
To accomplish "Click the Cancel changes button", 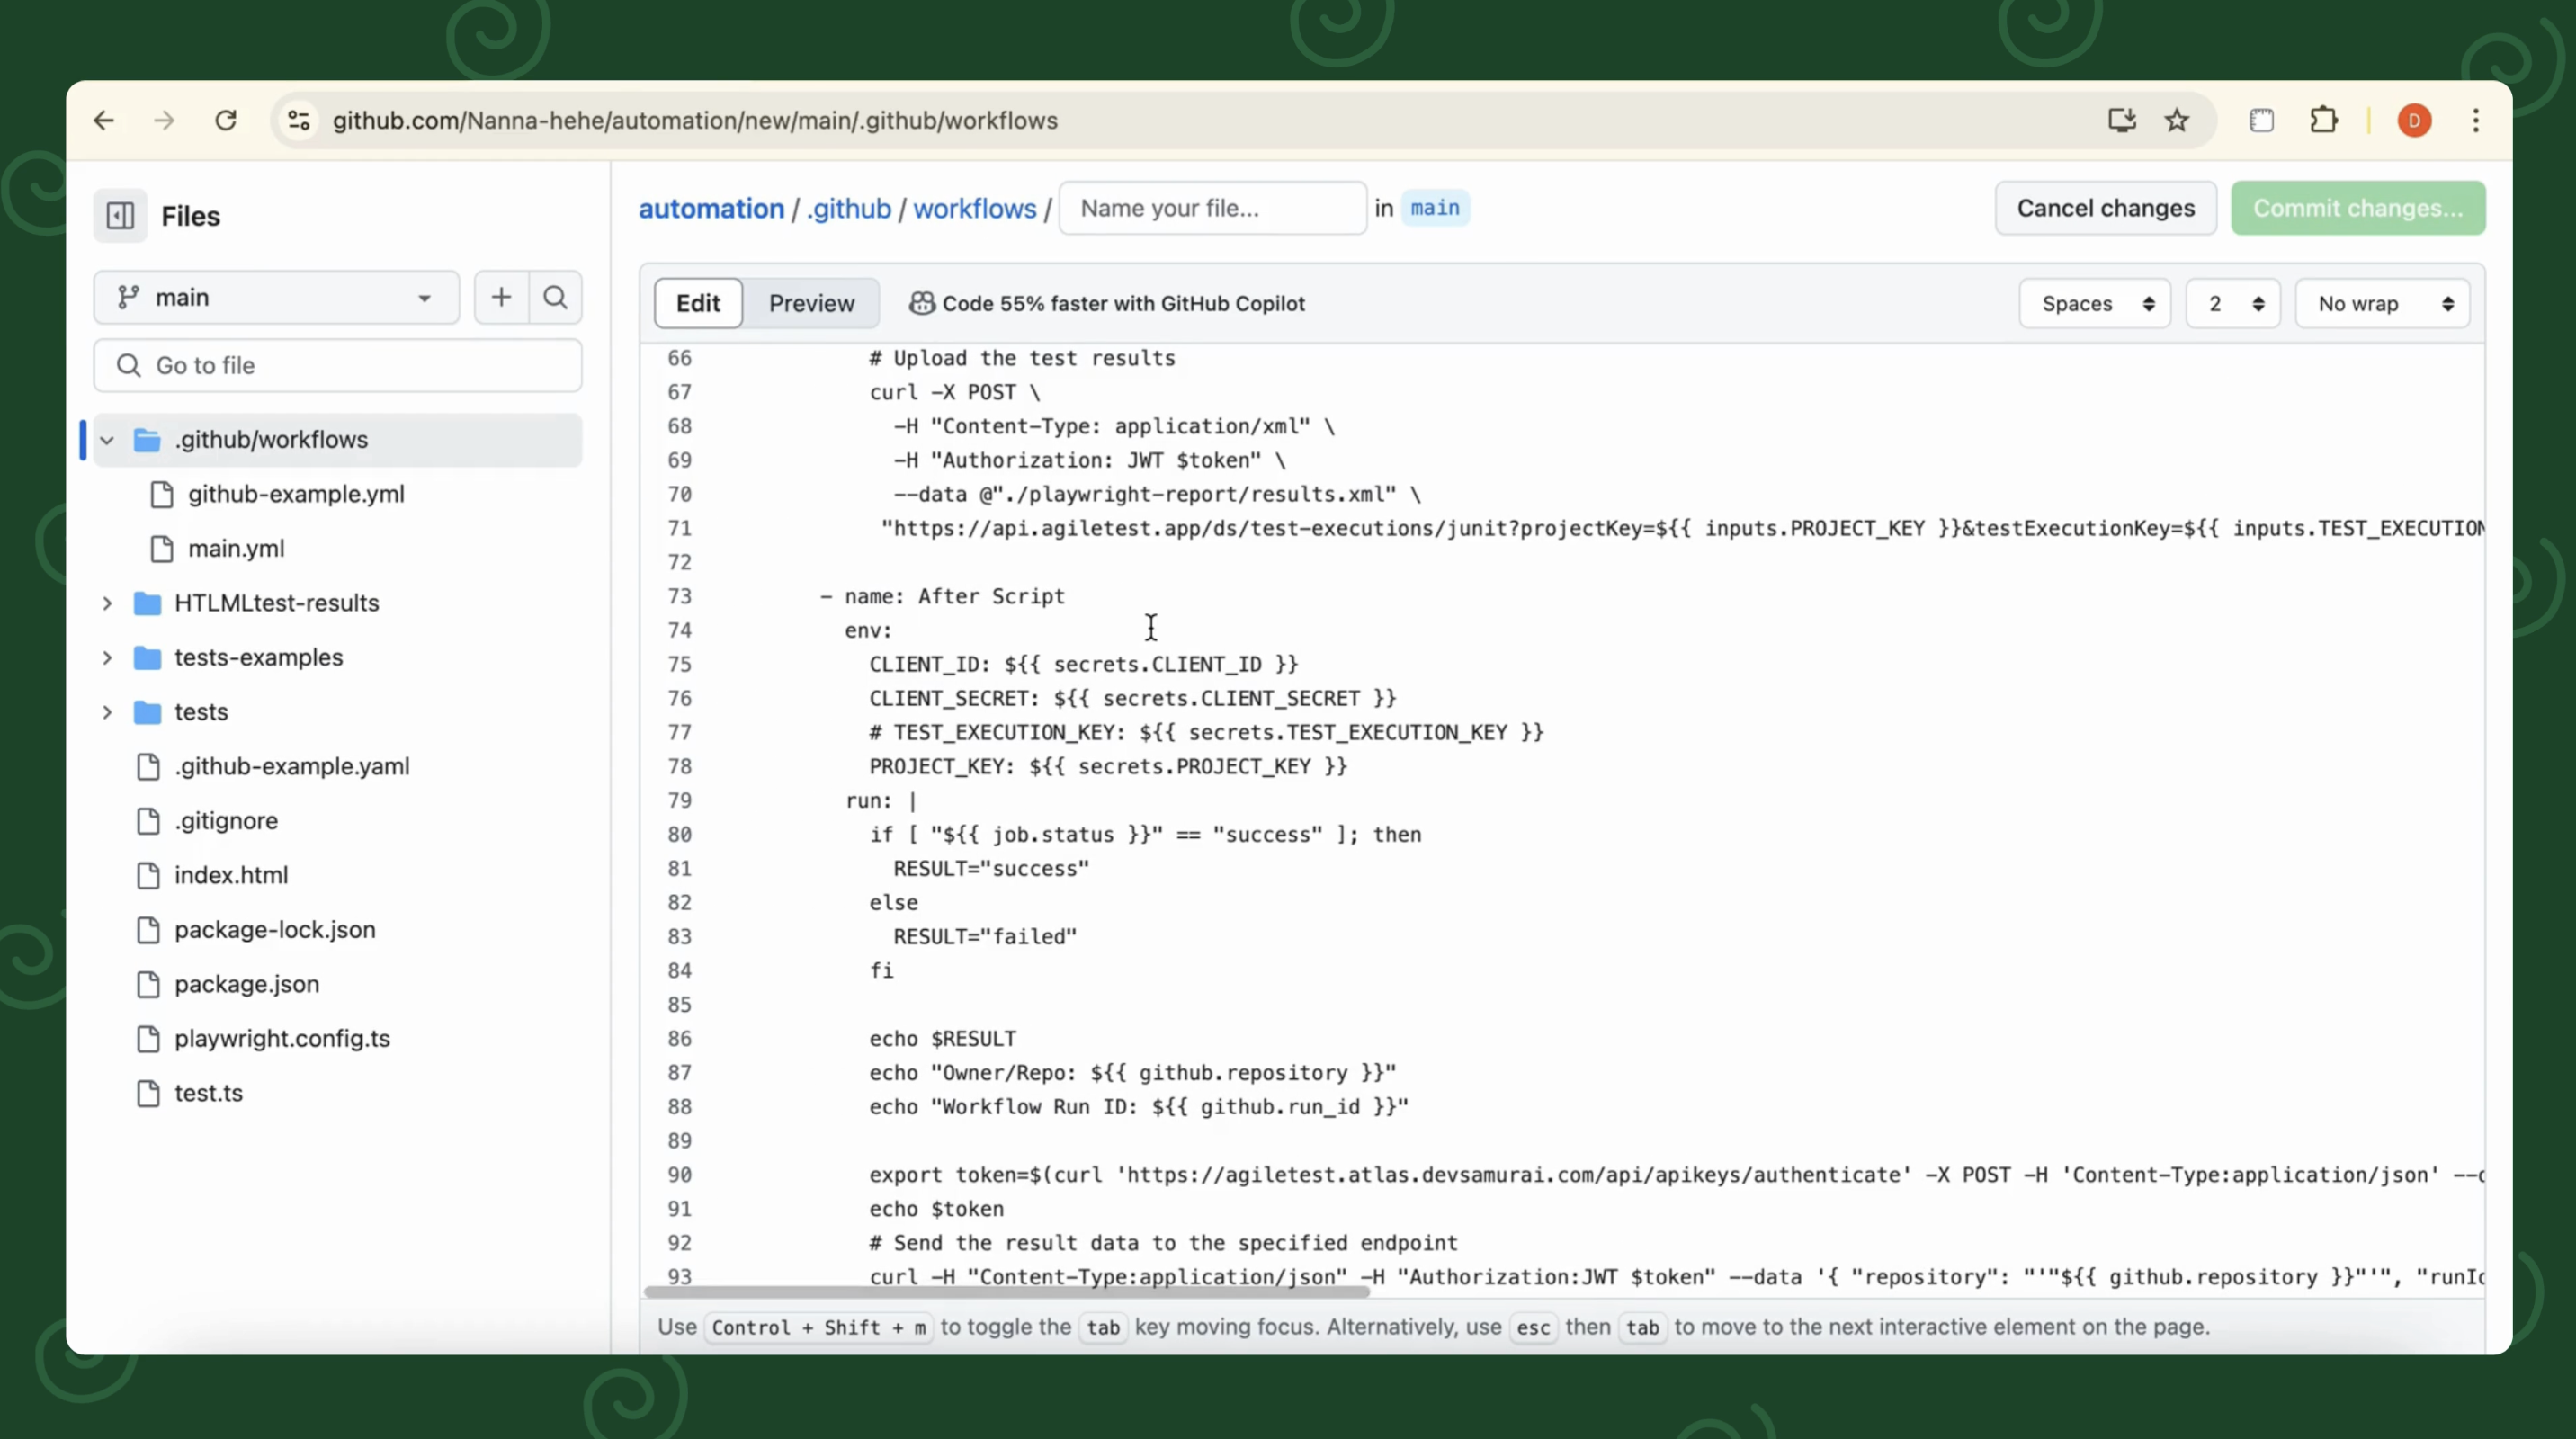I will [x=2105, y=208].
